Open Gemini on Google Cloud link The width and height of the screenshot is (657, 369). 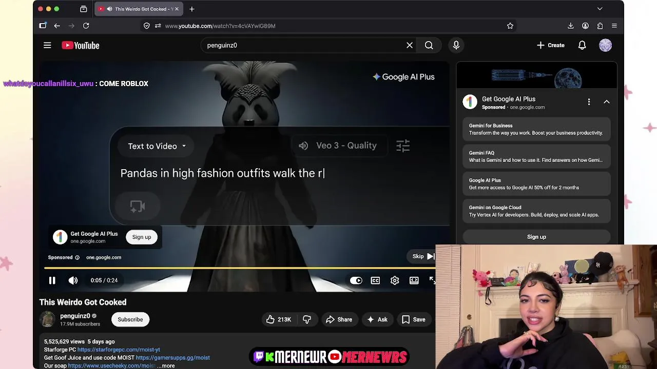(536, 211)
